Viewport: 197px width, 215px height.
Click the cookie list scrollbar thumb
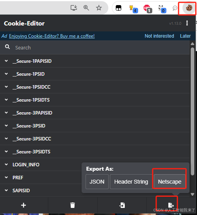click(x=192, y=111)
